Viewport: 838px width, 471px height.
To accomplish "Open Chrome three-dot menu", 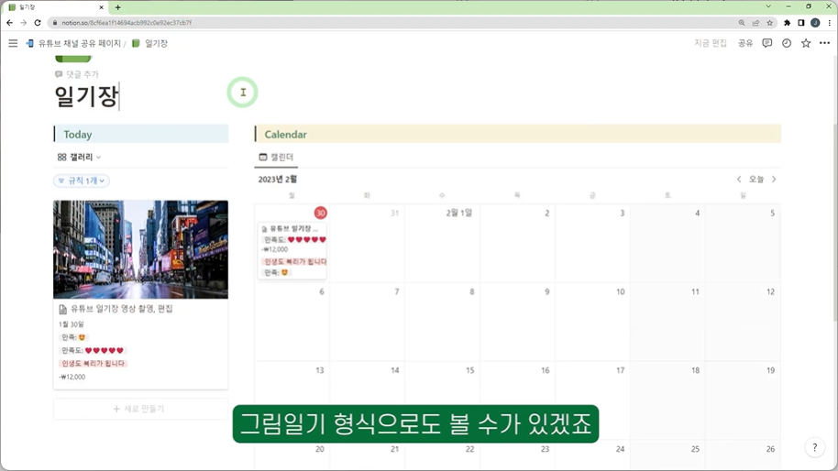I will click(829, 22).
